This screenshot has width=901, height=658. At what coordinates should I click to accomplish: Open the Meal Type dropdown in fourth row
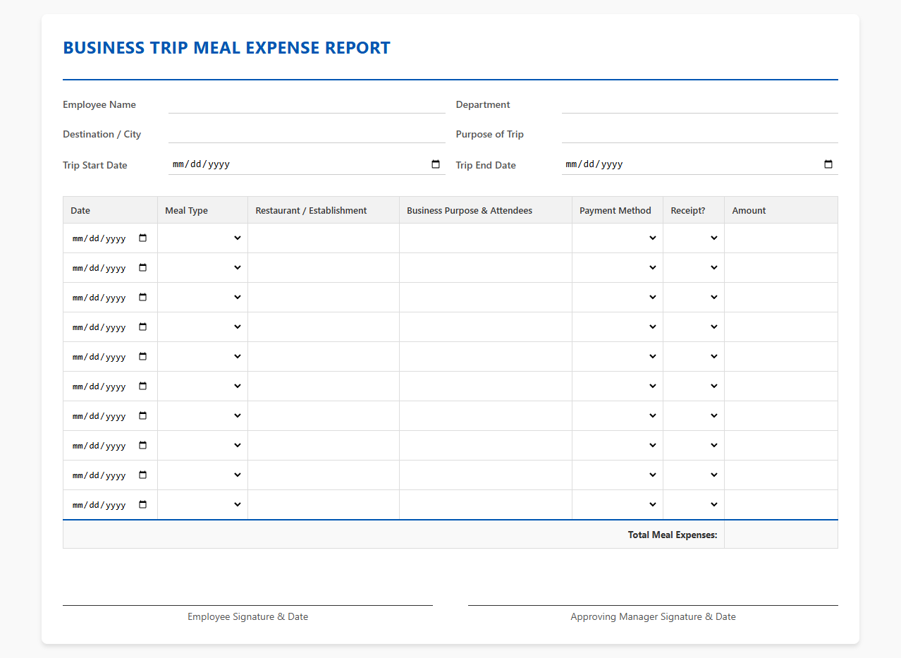coord(203,327)
